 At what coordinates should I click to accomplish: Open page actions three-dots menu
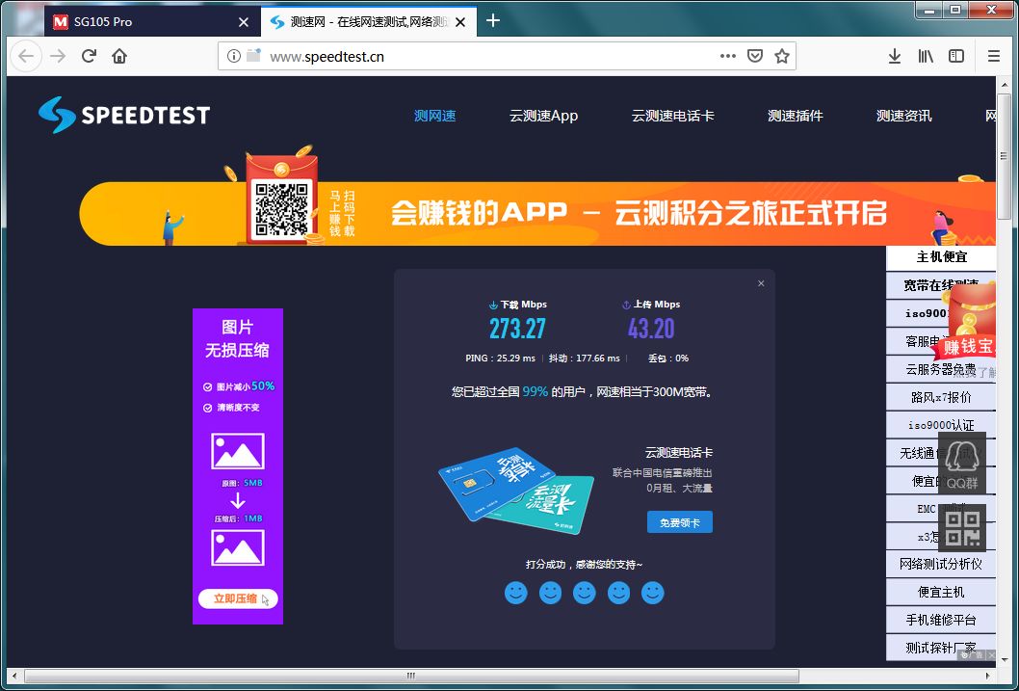click(728, 56)
